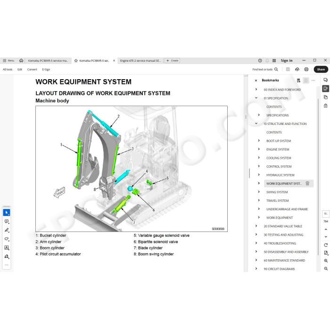The image size is (330, 330).
Task: Print the document with the printer icon
Action: point(306,69)
